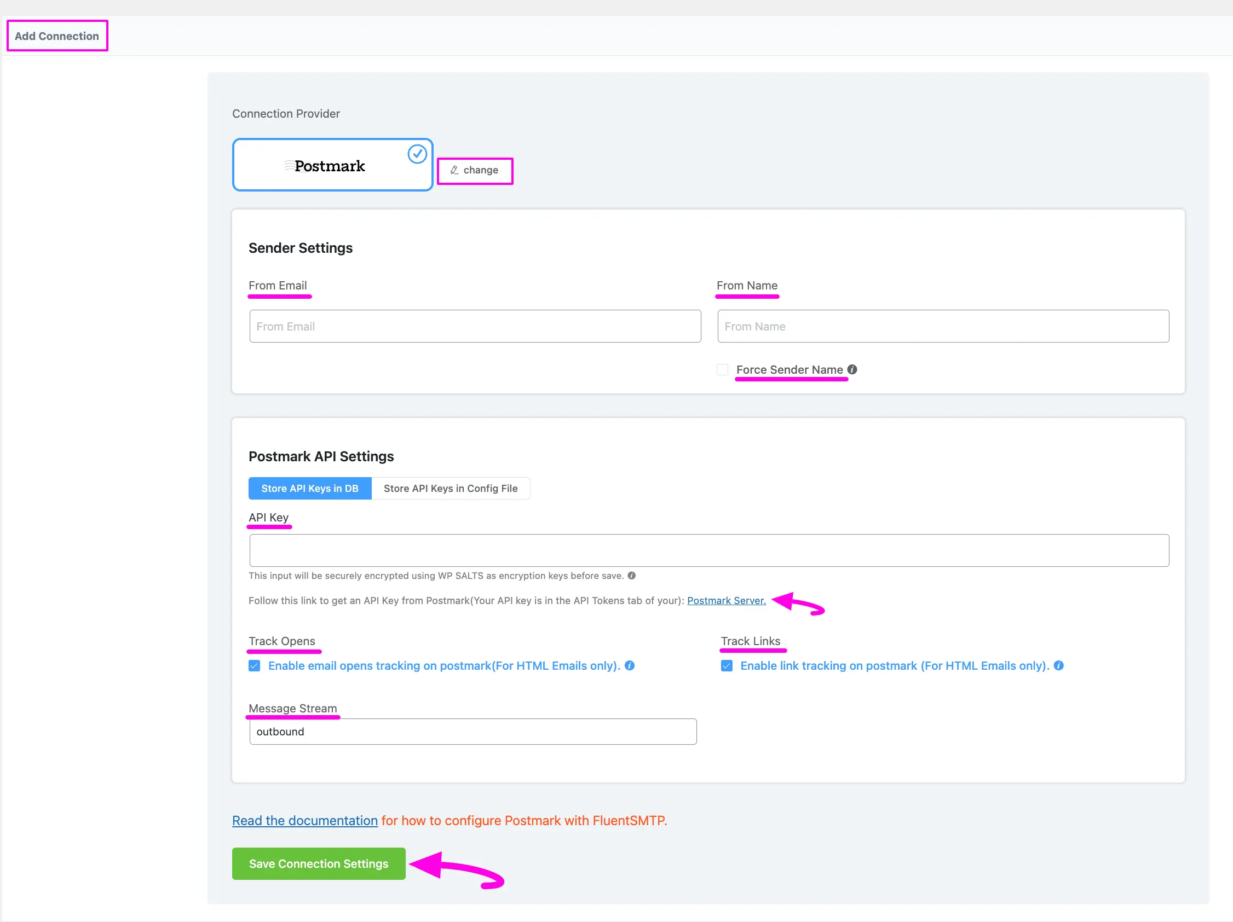Click 'Enable email opens tracking on postmark' text
The height and width of the screenshot is (922, 1233).
[x=444, y=666]
